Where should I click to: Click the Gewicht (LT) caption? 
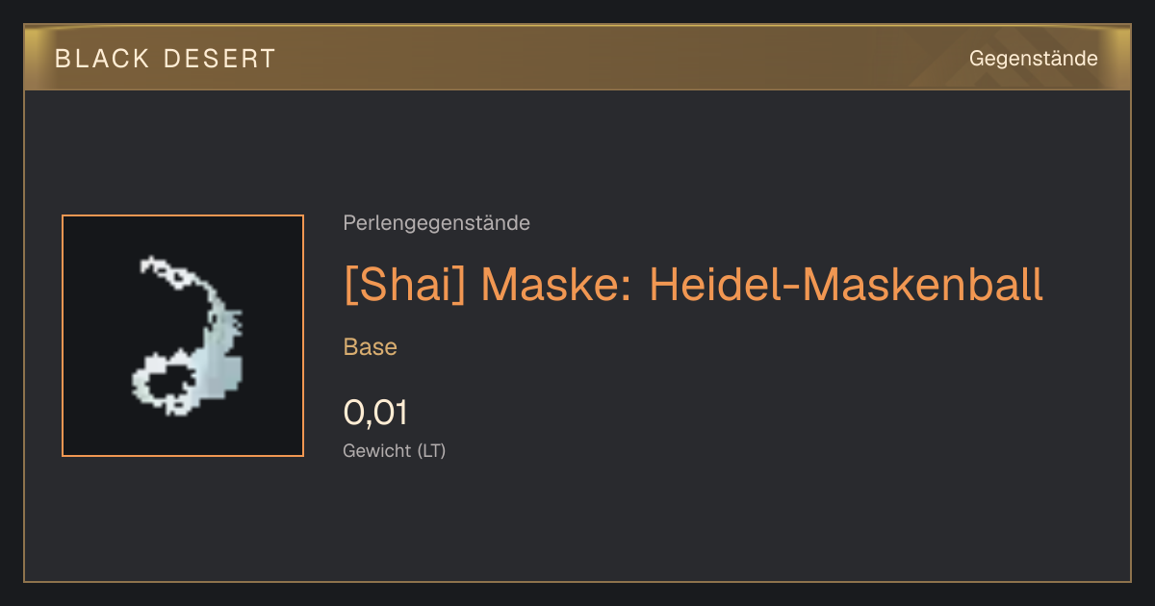pyautogui.click(x=395, y=450)
